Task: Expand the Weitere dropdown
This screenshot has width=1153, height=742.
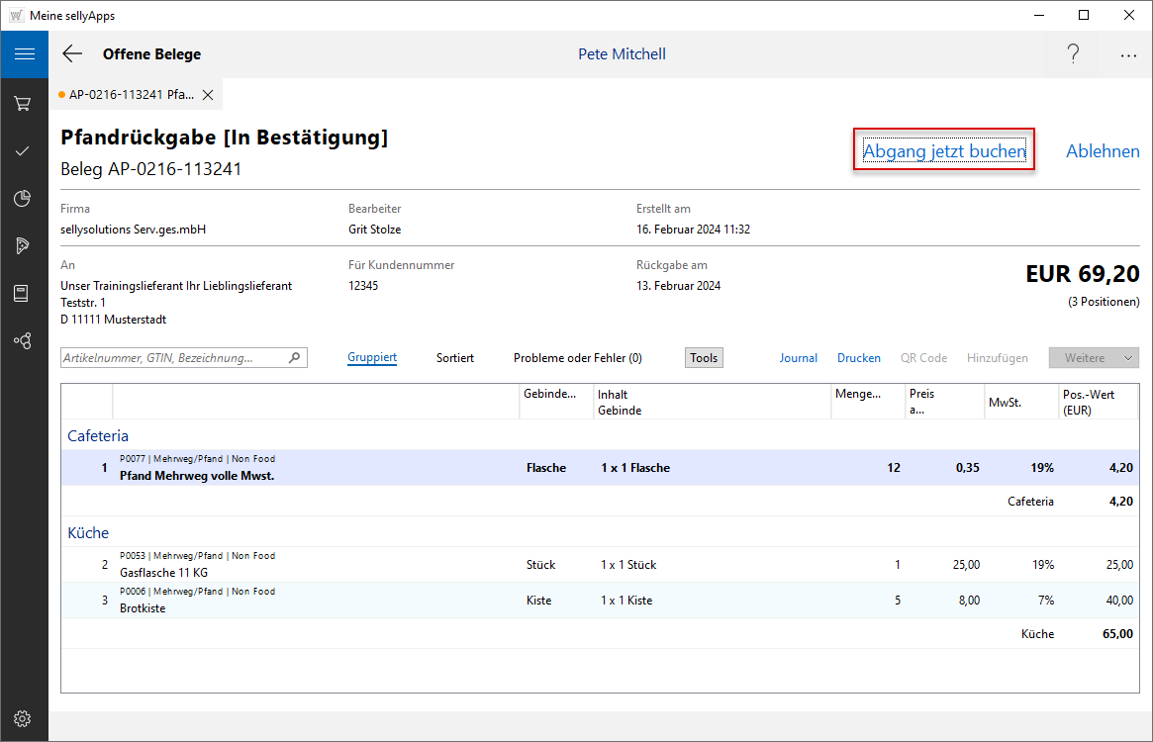Action: 1094,358
